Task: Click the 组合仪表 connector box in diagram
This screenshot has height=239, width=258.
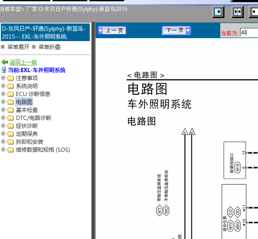Action: click(x=234, y=211)
